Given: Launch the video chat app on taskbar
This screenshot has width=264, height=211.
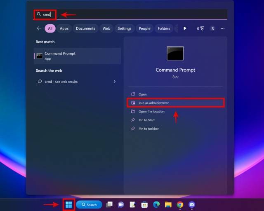Looking at the screenshot, I should pos(121,204).
